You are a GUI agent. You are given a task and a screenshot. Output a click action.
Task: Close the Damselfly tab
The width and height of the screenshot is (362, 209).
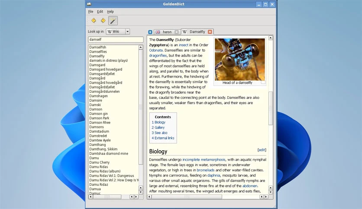tap(210, 32)
